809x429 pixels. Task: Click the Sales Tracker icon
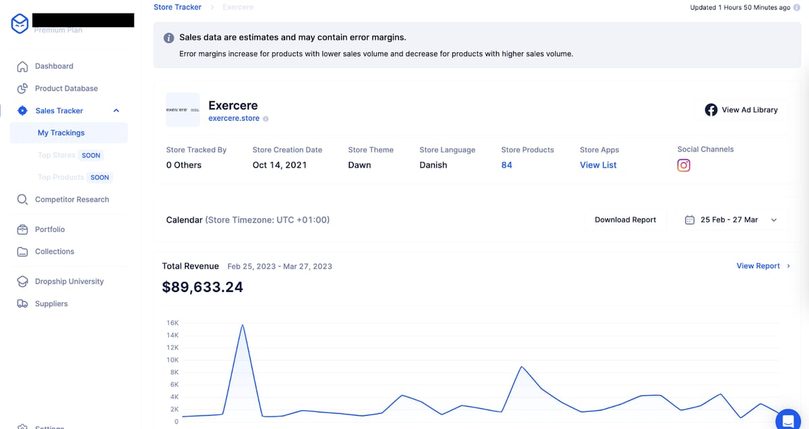pyautogui.click(x=22, y=111)
